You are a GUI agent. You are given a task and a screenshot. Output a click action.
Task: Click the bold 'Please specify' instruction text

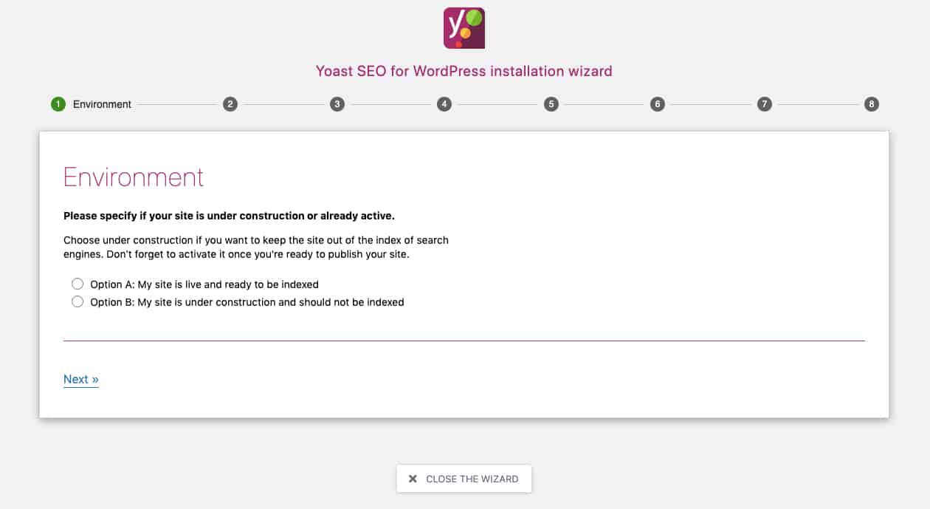click(x=229, y=216)
